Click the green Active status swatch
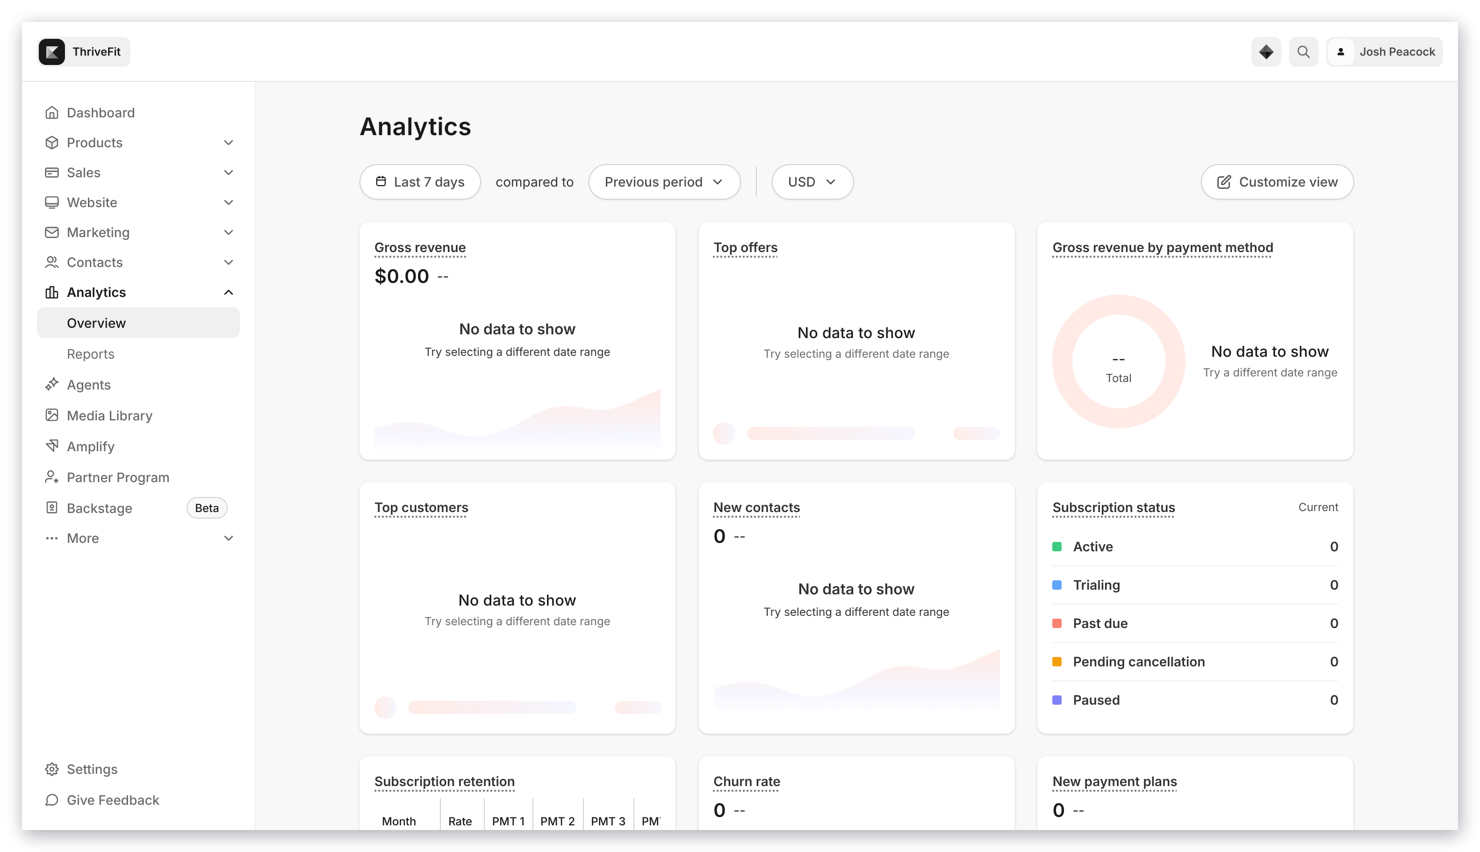The height and width of the screenshot is (852, 1480). [1056, 547]
